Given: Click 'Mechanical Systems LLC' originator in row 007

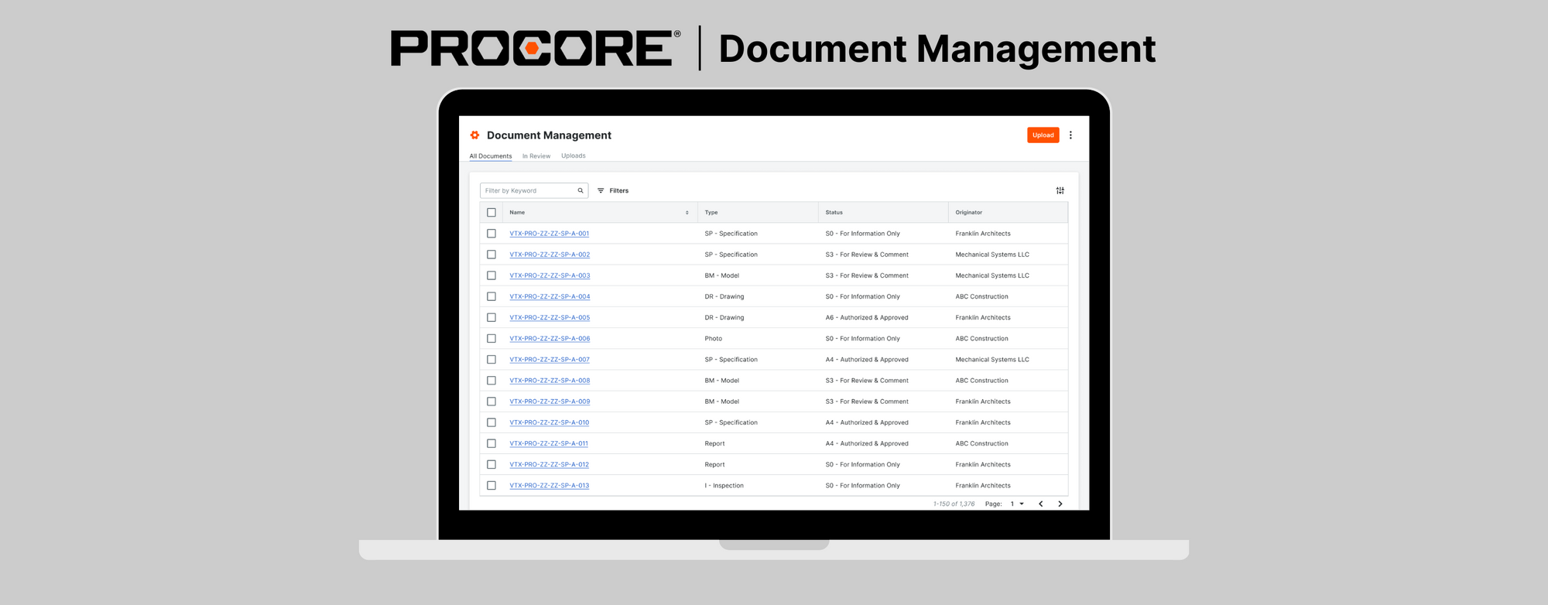Looking at the screenshot, I should (x=992, y=360).
